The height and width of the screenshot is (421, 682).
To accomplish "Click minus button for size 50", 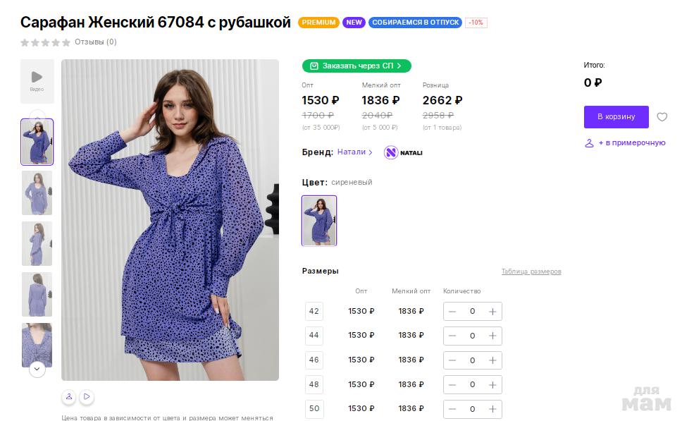I will 452,409.
